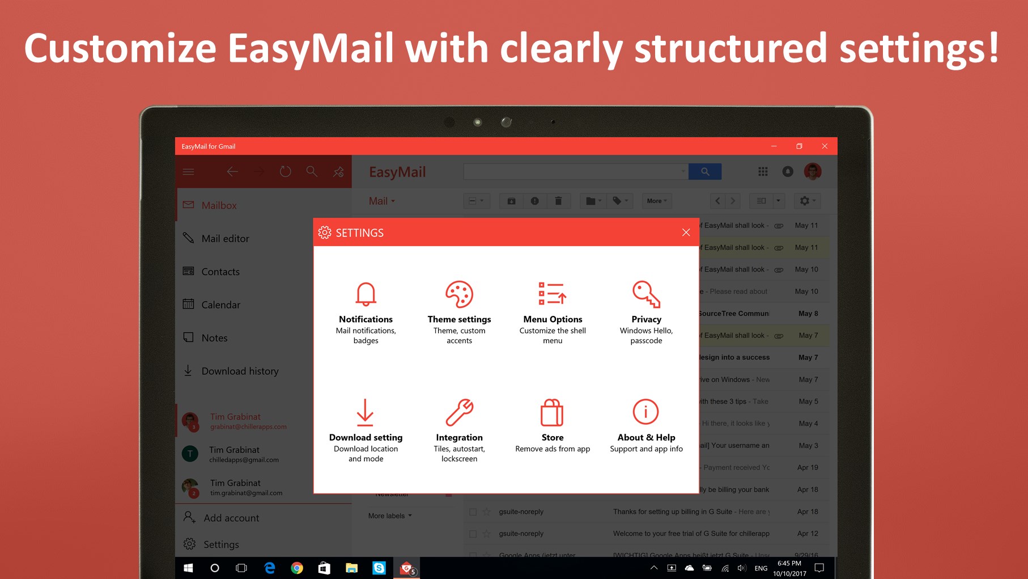
Task: Open Download history from the sidebar
Action: point(264,371)
